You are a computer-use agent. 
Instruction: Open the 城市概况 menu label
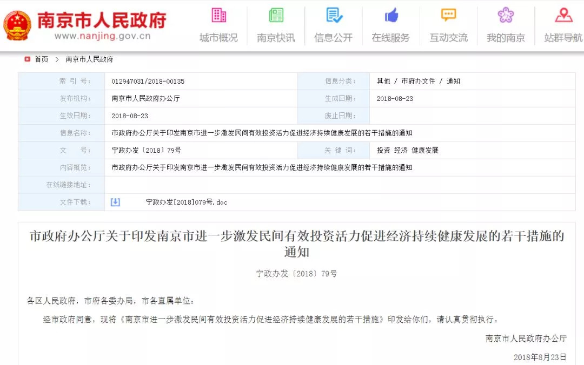218,38
